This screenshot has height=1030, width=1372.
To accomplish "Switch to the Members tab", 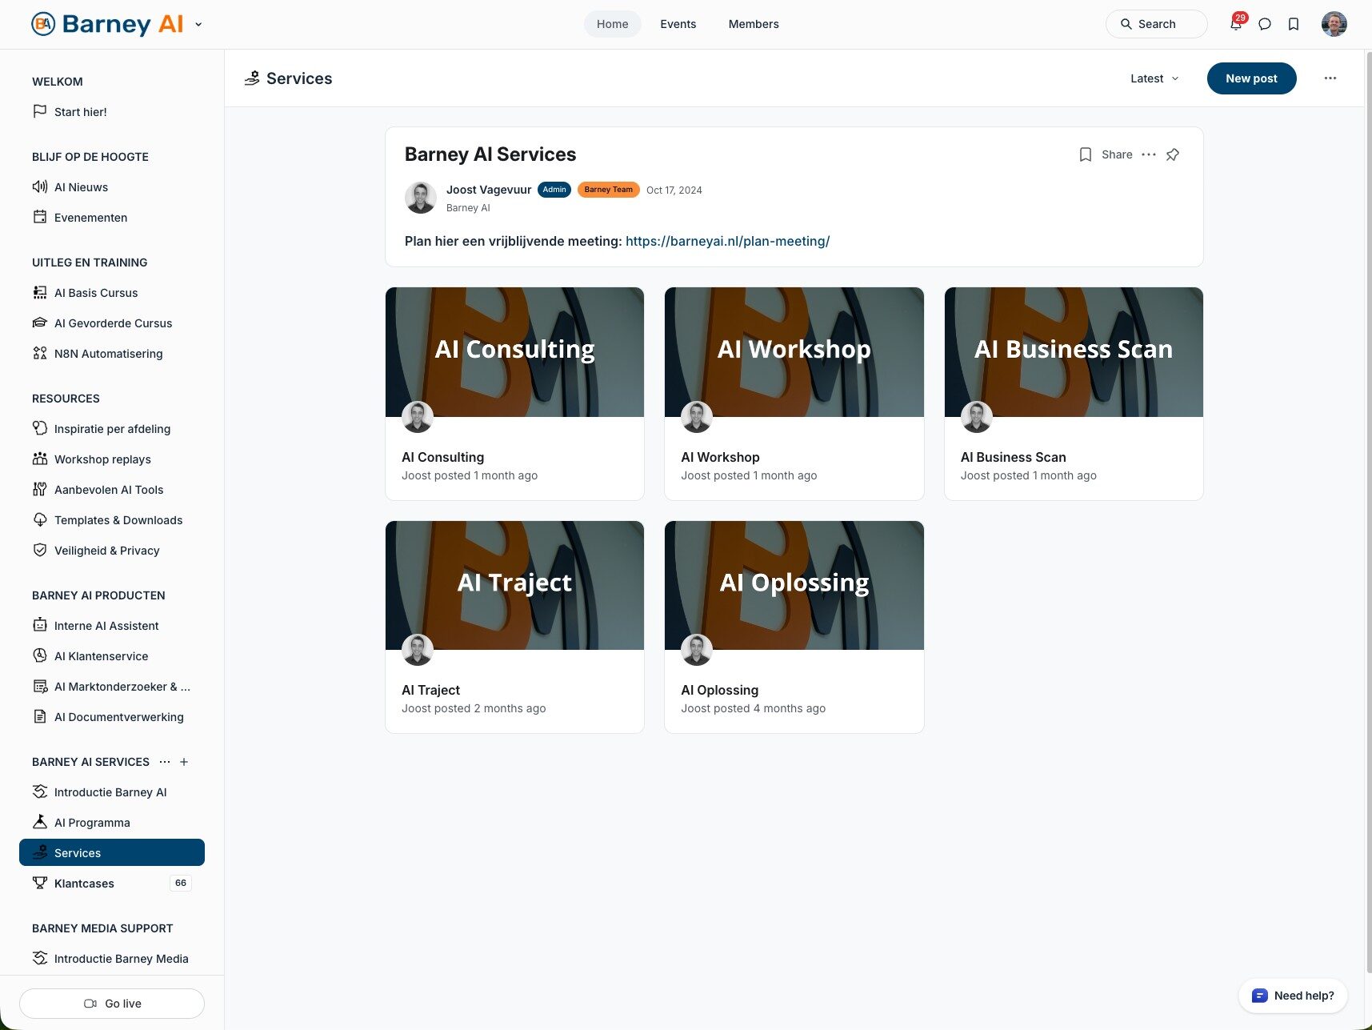I will click(753, 24).
